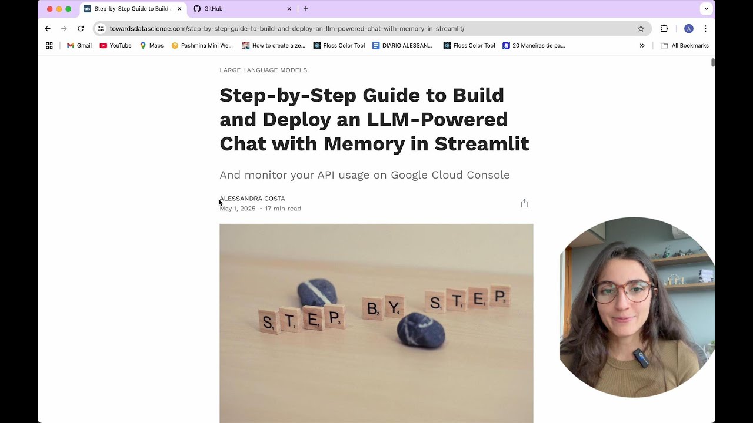Open DIARIO ALESSAN... bookmark
Viewport: 753px width, 423px height.
point(402,45)
